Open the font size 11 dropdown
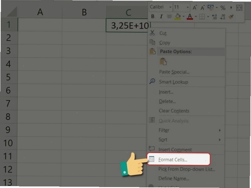The width and height of the screenshot is (251, 188). [x=187, y=7]
